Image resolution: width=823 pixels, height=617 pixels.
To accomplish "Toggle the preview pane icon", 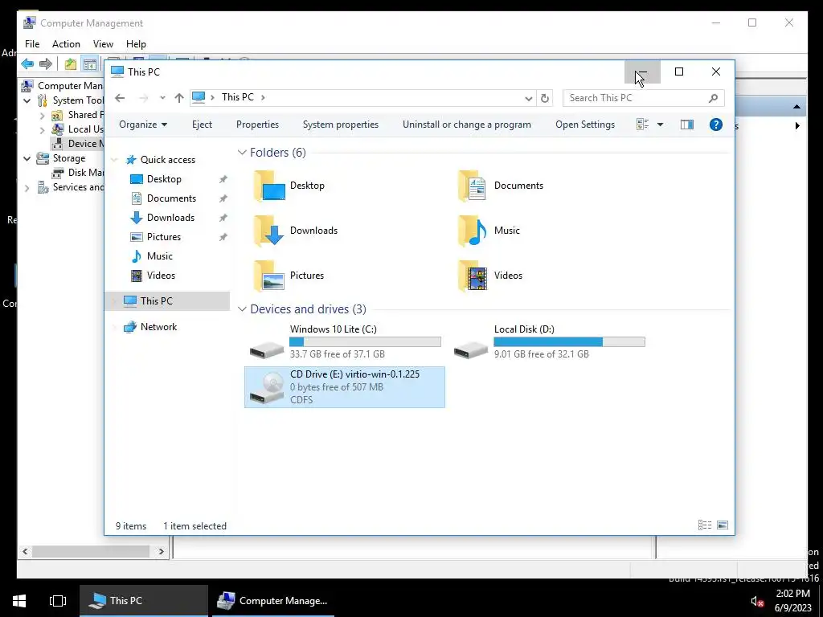I will (x=686, y=125).
